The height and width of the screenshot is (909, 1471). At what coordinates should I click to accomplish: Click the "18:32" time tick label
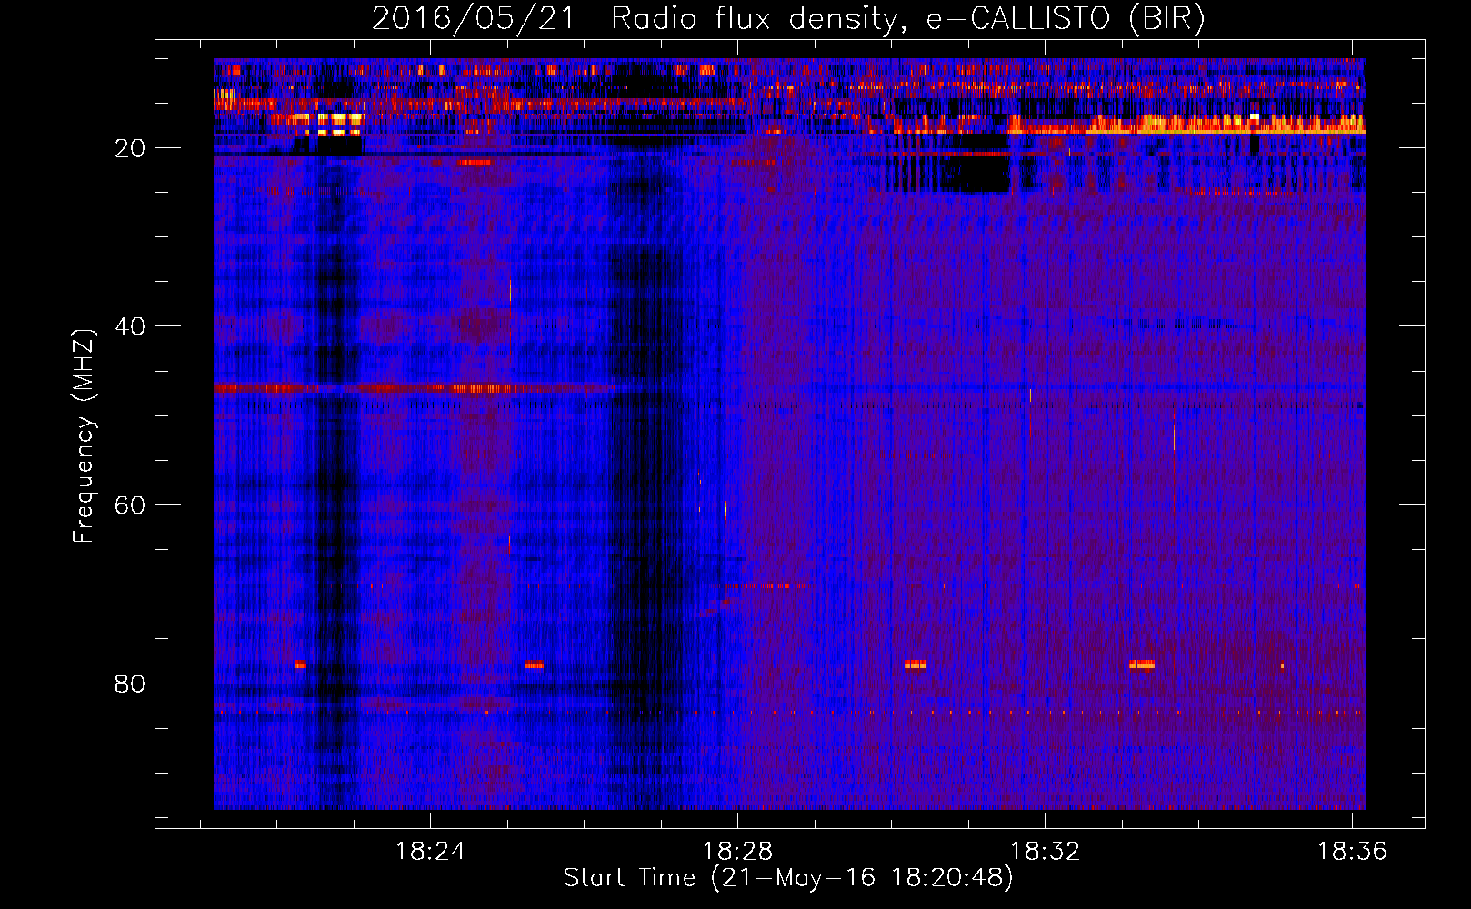[1046, 851]
